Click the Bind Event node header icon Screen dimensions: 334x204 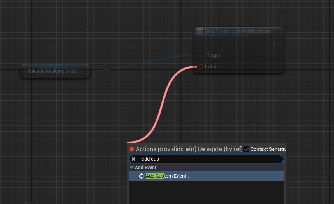coord(200,31)
